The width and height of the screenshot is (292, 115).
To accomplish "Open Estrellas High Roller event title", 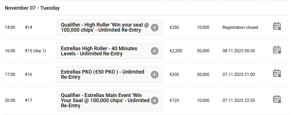I will click(99, 51).
